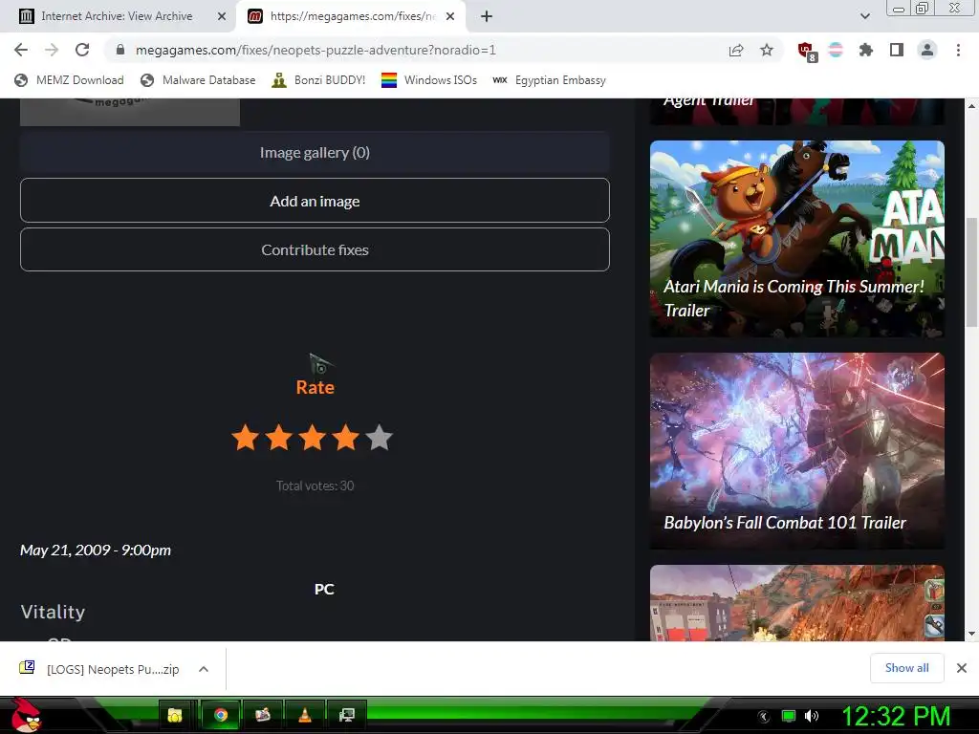979x734 pixels.
Task: Click the Vitality heading
Action: pos(53,612)
